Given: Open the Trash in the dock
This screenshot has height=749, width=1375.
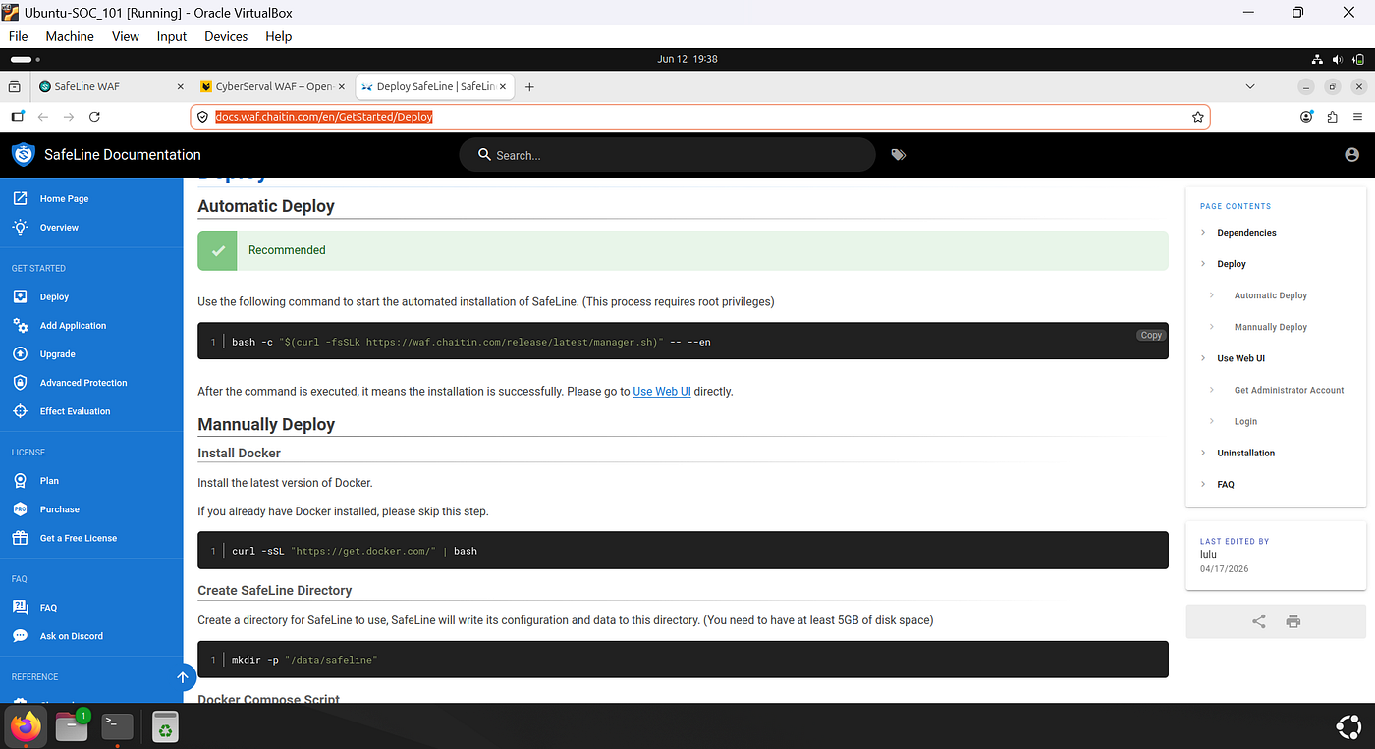Looking at the screenshot, I should pyautogui.click(x=165, y=726).
